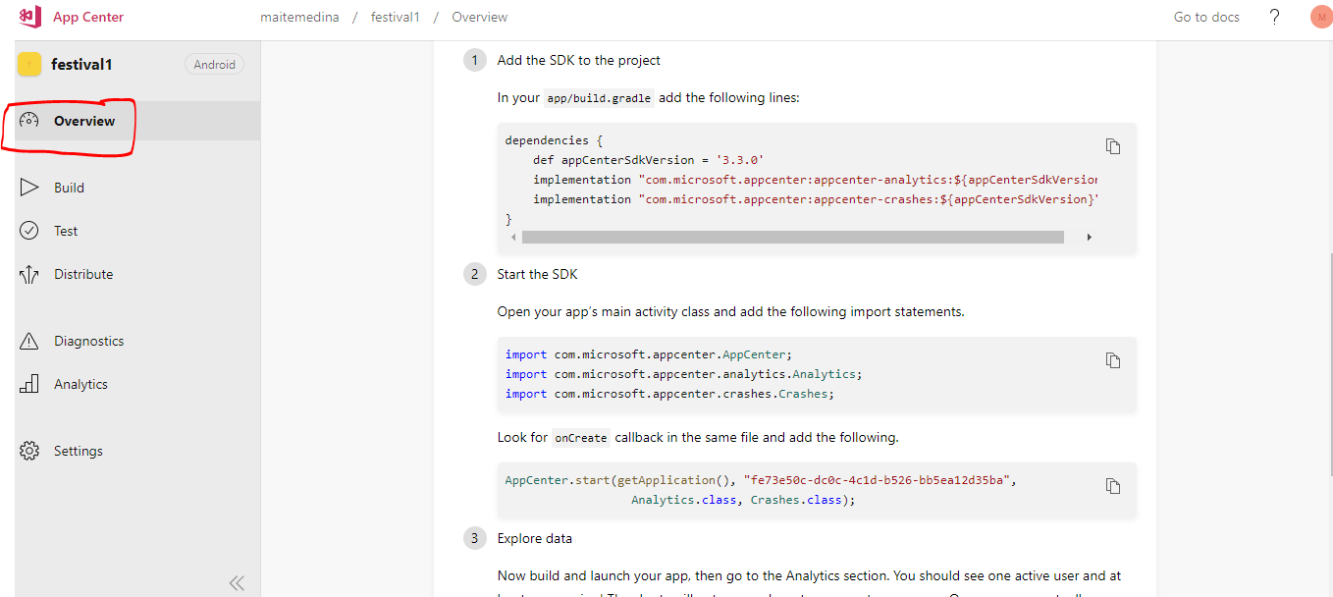Click Analytics.class, Crashes.class line
Screen dimensions: 1333x597
pos(743,500)
